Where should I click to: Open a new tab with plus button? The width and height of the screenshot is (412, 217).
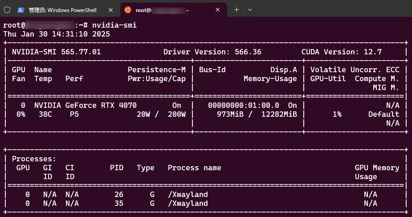pyautogui.click(x=237, y=10)
